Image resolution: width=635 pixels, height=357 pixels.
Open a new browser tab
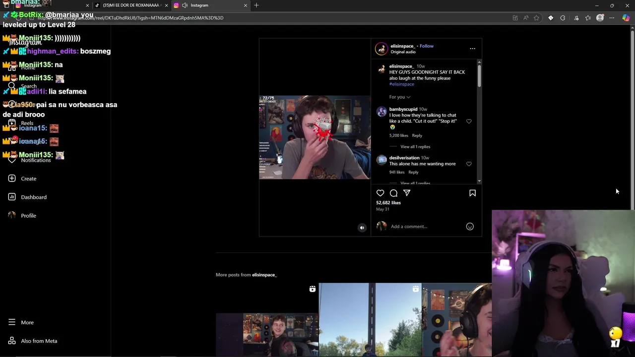click(x=256, y=5)
